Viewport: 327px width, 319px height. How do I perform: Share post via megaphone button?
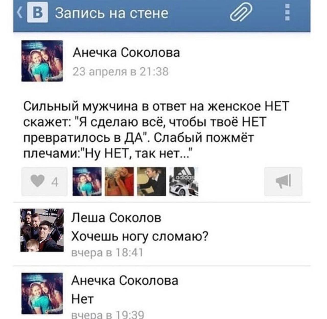[x=283, y=181]
